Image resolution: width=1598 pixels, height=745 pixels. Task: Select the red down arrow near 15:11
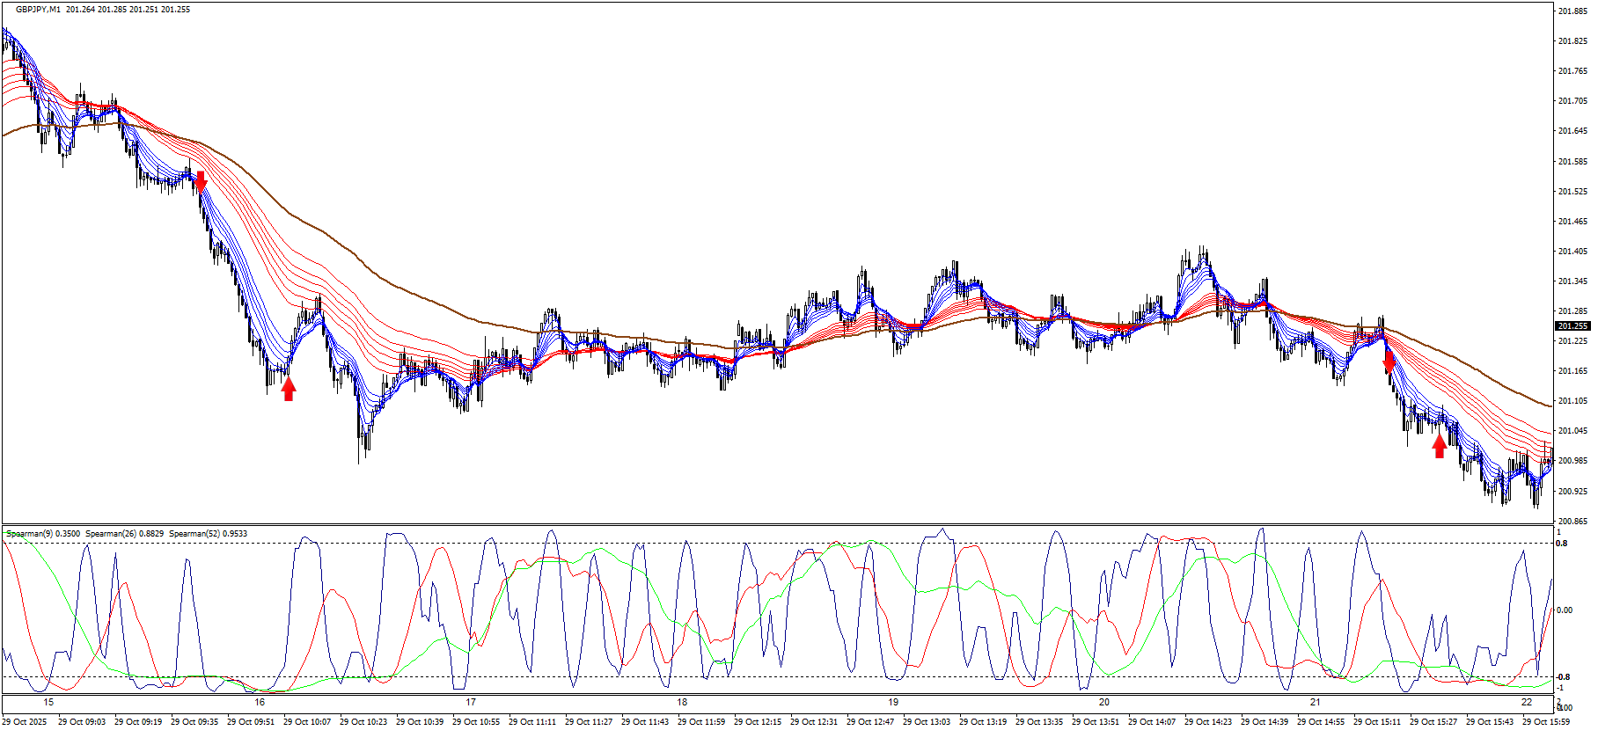click(x=1389, y=362)
